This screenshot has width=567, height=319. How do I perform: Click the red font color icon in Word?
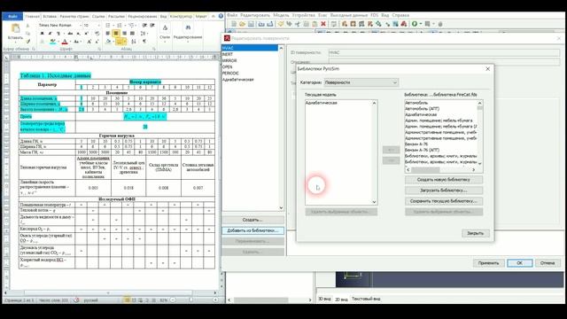pyautogui.click(x=65, y=42)
